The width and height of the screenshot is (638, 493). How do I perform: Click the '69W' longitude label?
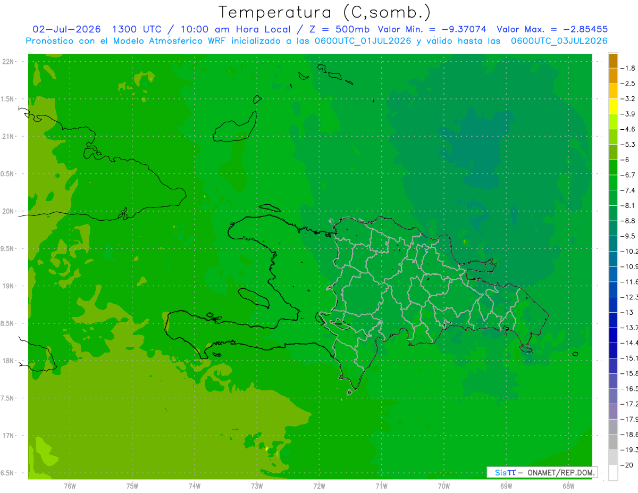pyautogui.click(x=506, y=486)
